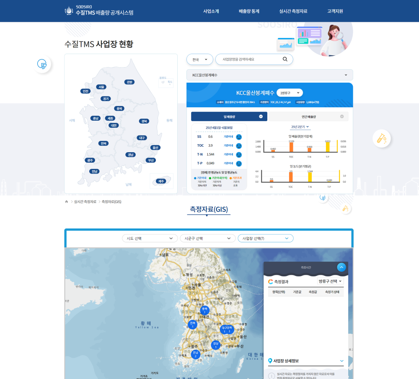Select 강원 region on the map
The height and width of the screenshot is (379, 419).
129,82
